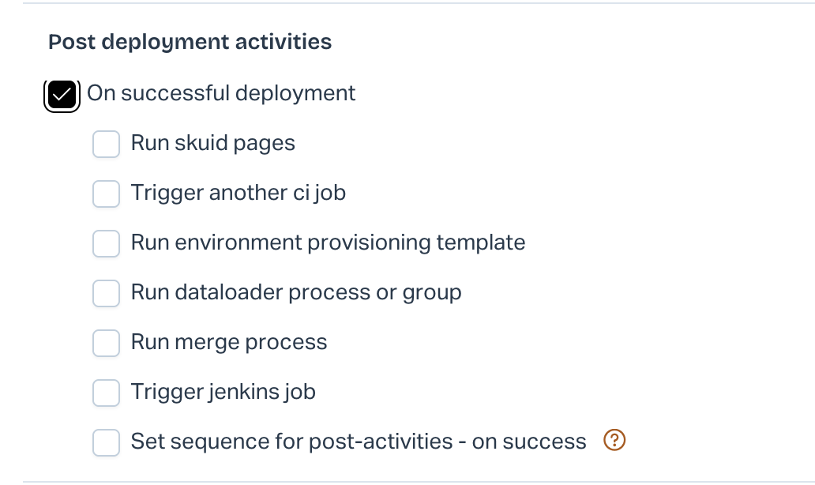The width and height of the screenshot is (815, 485).
Task: Check the Run environment provisioning template box
Action: point(106,243)
